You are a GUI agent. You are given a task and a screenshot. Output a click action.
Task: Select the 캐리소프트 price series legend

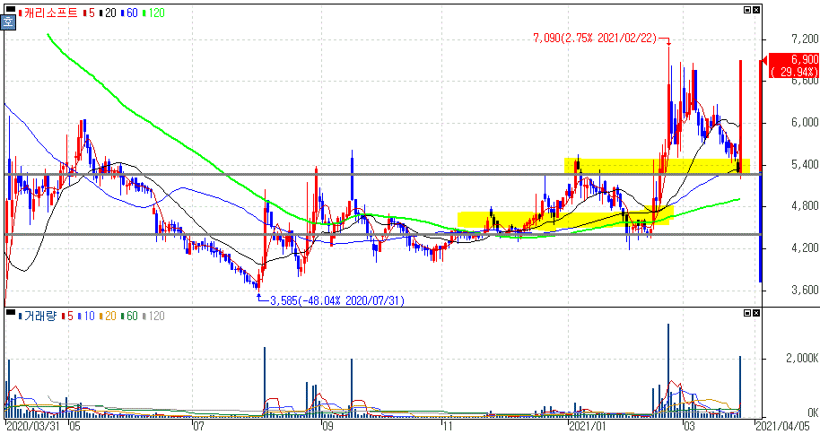coord(48,13)
